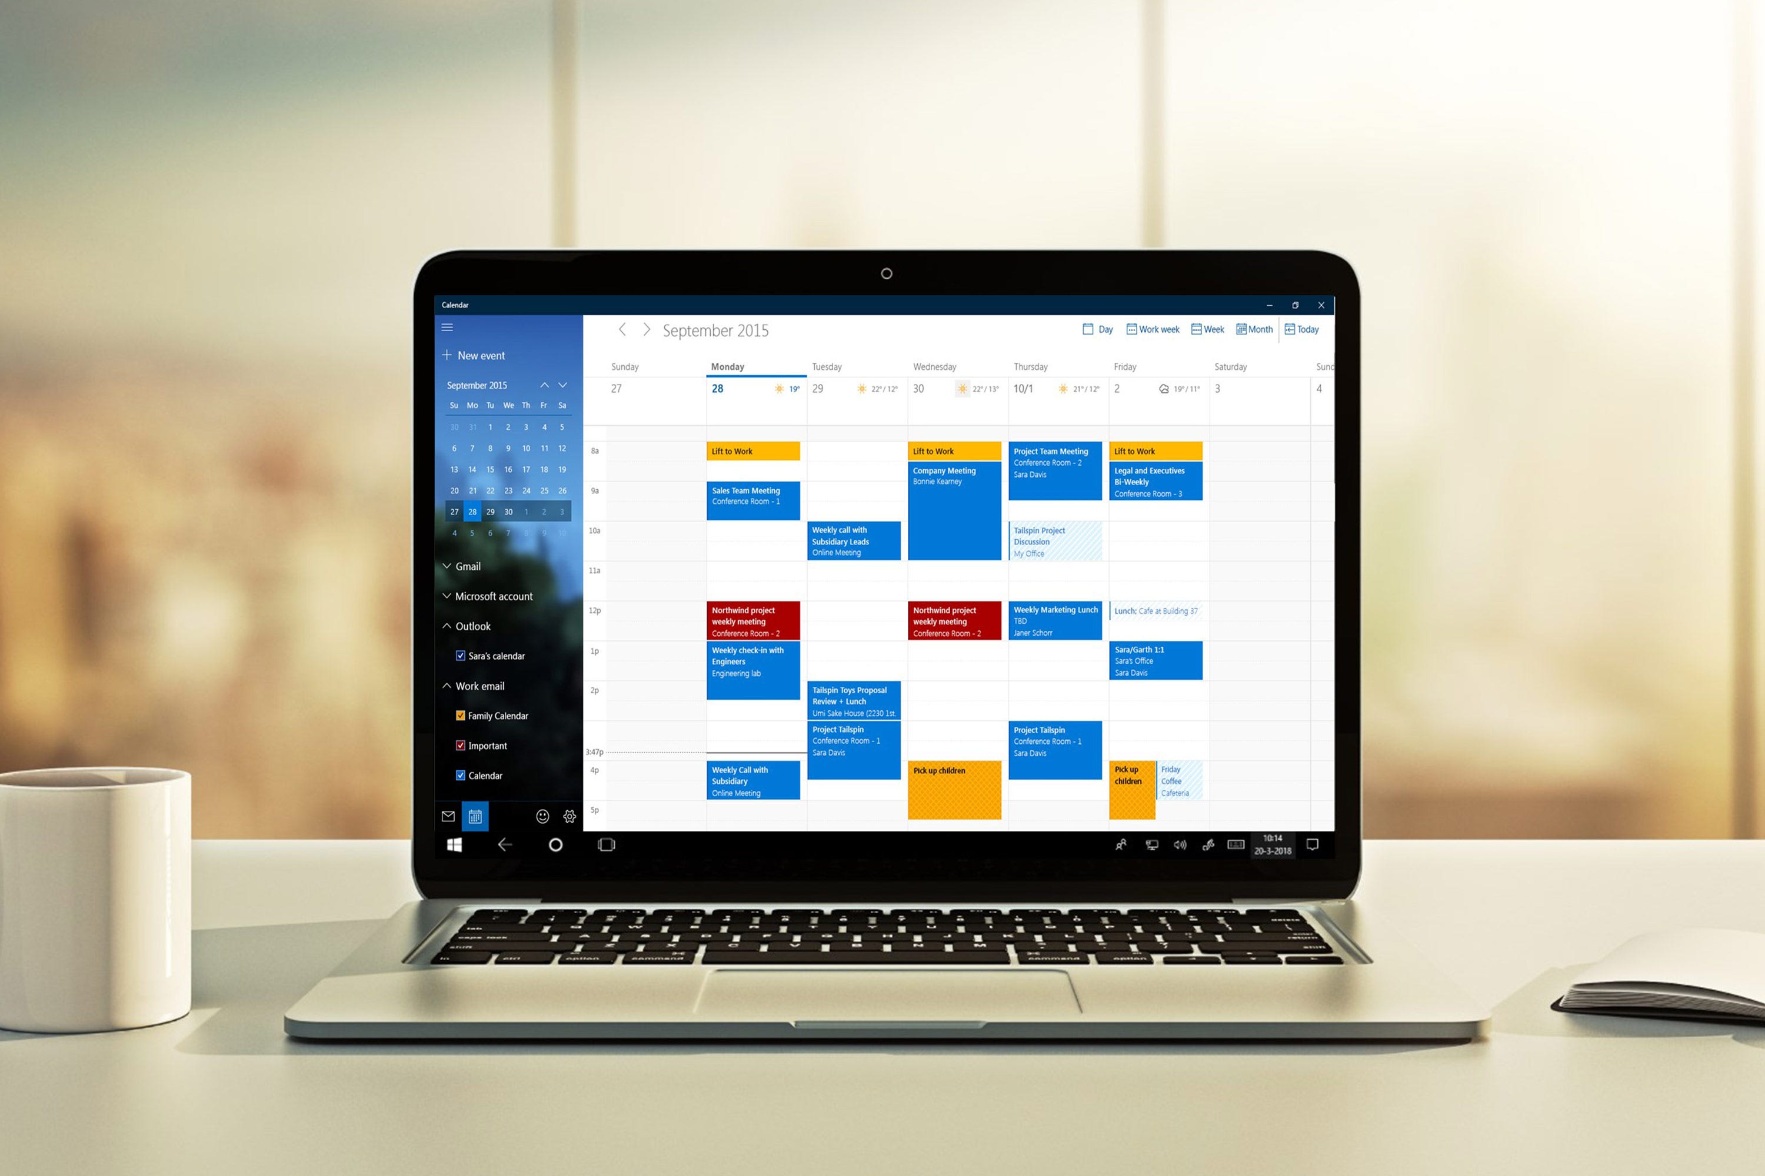1765x1176 pixels.
Task: Toggle Gmail calendar visibility
Action: point(470,567)
